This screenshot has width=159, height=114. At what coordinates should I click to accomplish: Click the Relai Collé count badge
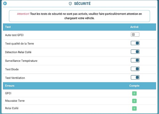[x=134, y=108]
